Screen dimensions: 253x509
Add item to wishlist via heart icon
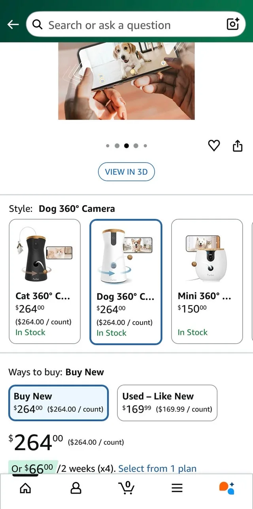point(214,146)
